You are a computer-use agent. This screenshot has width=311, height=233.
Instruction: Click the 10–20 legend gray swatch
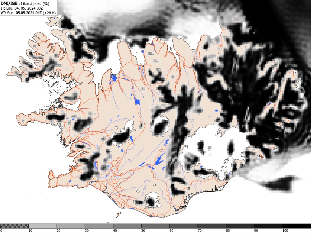tap(43, 226)
